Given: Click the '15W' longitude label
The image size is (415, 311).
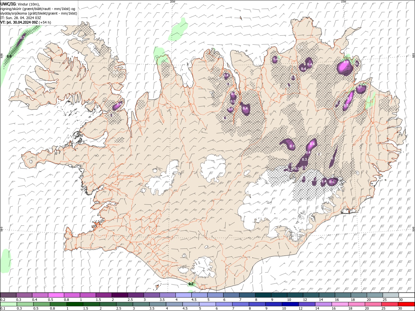Looking at the screenshot, I should pyautogui.click(x=343, y=2).
